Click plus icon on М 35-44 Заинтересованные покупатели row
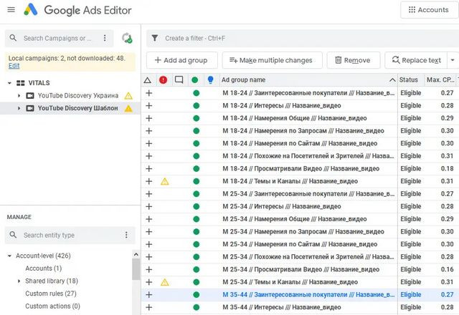Image resolution: width=459 pixels, height=315 pixels. click(149, 294)
